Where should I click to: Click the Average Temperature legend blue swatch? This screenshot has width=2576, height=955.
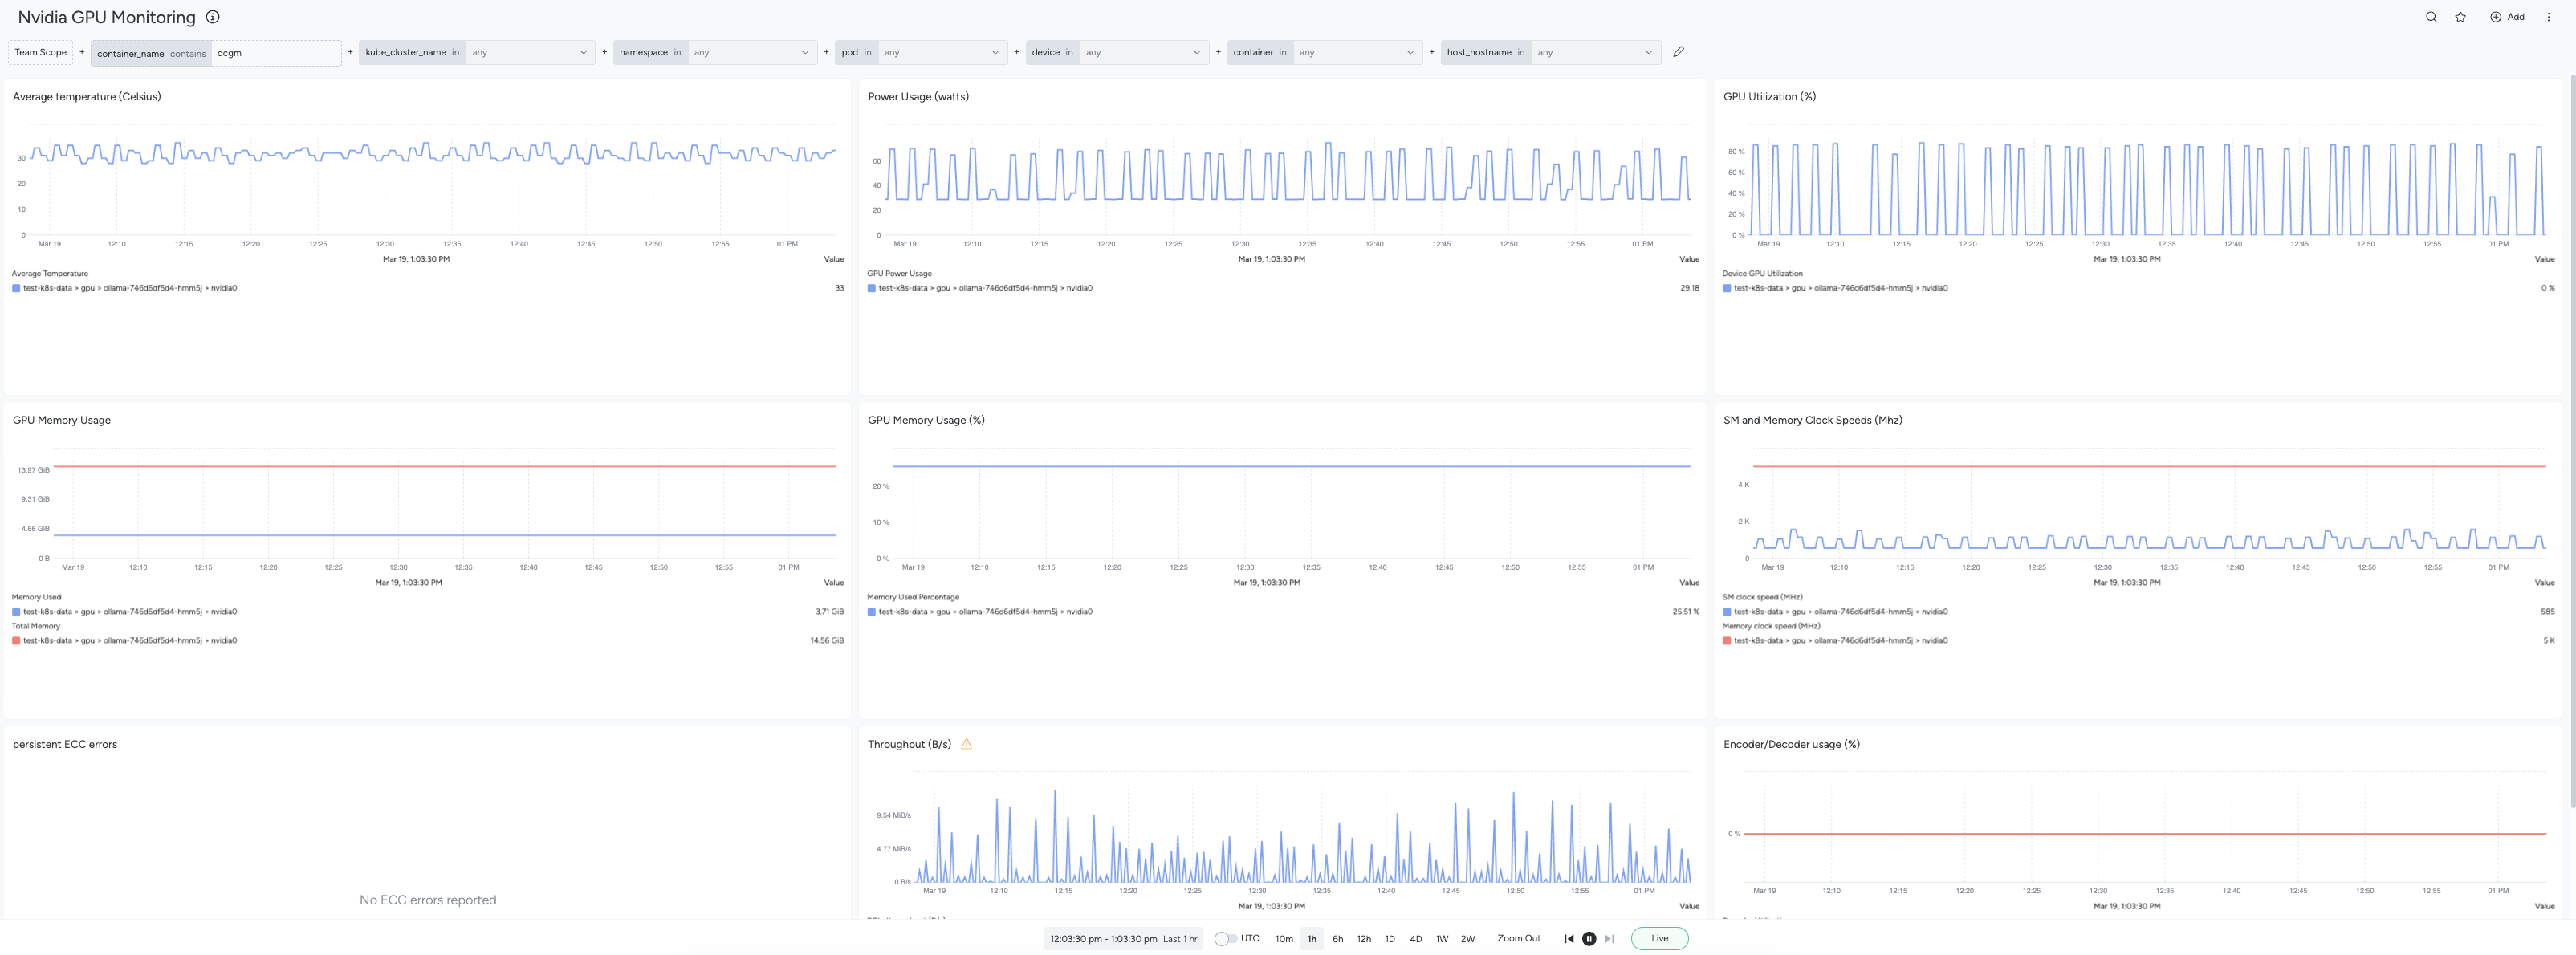click(16, 288)
